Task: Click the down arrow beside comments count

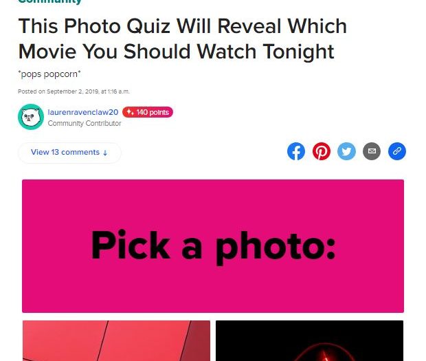Action: (x=105, y=153)
